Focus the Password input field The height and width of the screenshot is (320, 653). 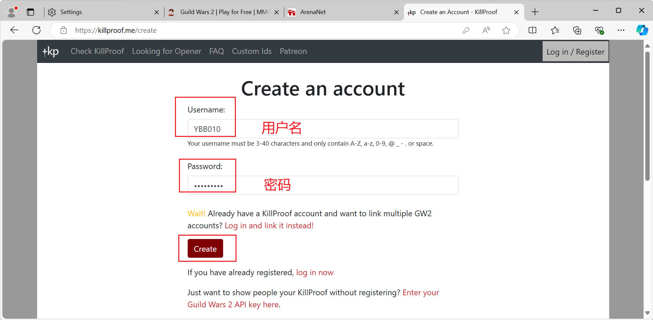coord(323,185)
